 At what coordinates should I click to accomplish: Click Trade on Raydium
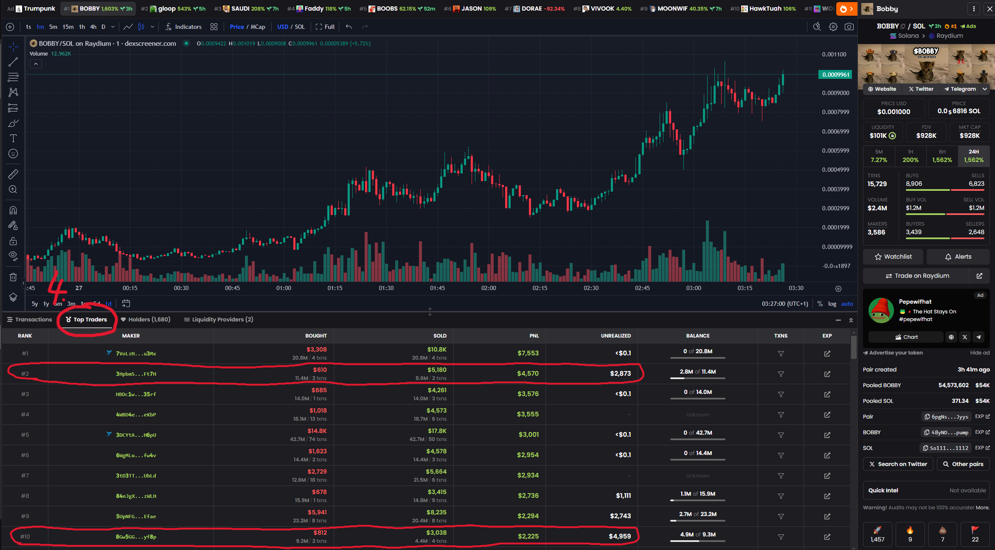(x=917, y=276)
